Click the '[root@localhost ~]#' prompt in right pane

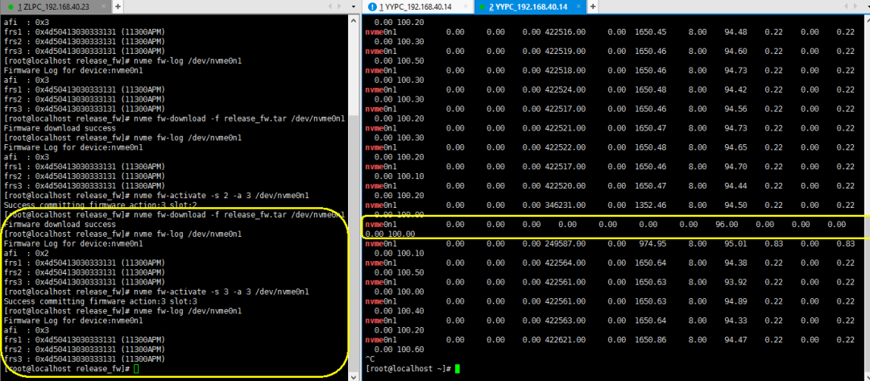[408, 369]
